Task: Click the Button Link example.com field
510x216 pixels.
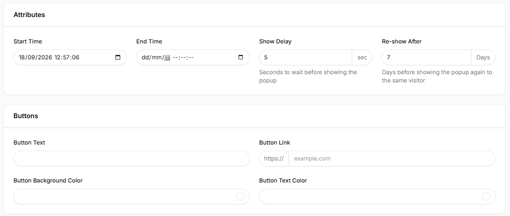Action: 392,158
